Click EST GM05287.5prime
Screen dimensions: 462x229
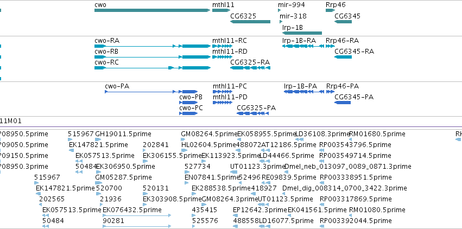point(98,183)
